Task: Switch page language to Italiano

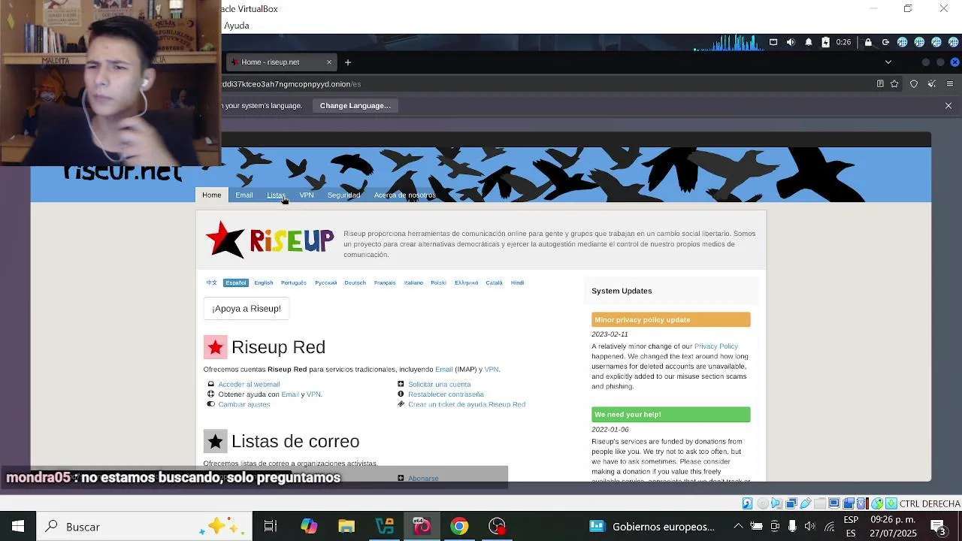Action: (x=413, y=283)
